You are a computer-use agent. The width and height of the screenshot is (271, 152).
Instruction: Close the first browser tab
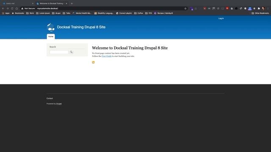tap(33, 3)
